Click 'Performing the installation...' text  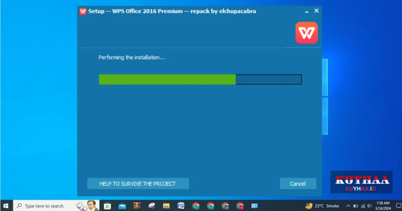(x=132, y=57)
